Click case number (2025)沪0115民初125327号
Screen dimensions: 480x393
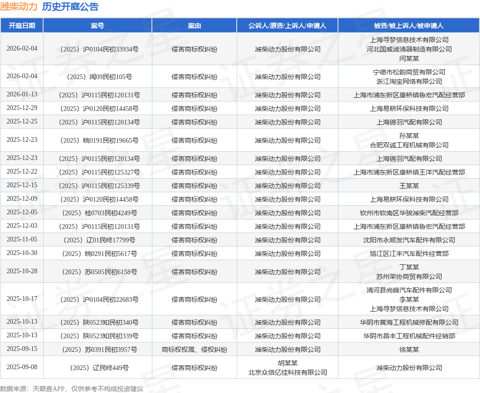(99, 172)
